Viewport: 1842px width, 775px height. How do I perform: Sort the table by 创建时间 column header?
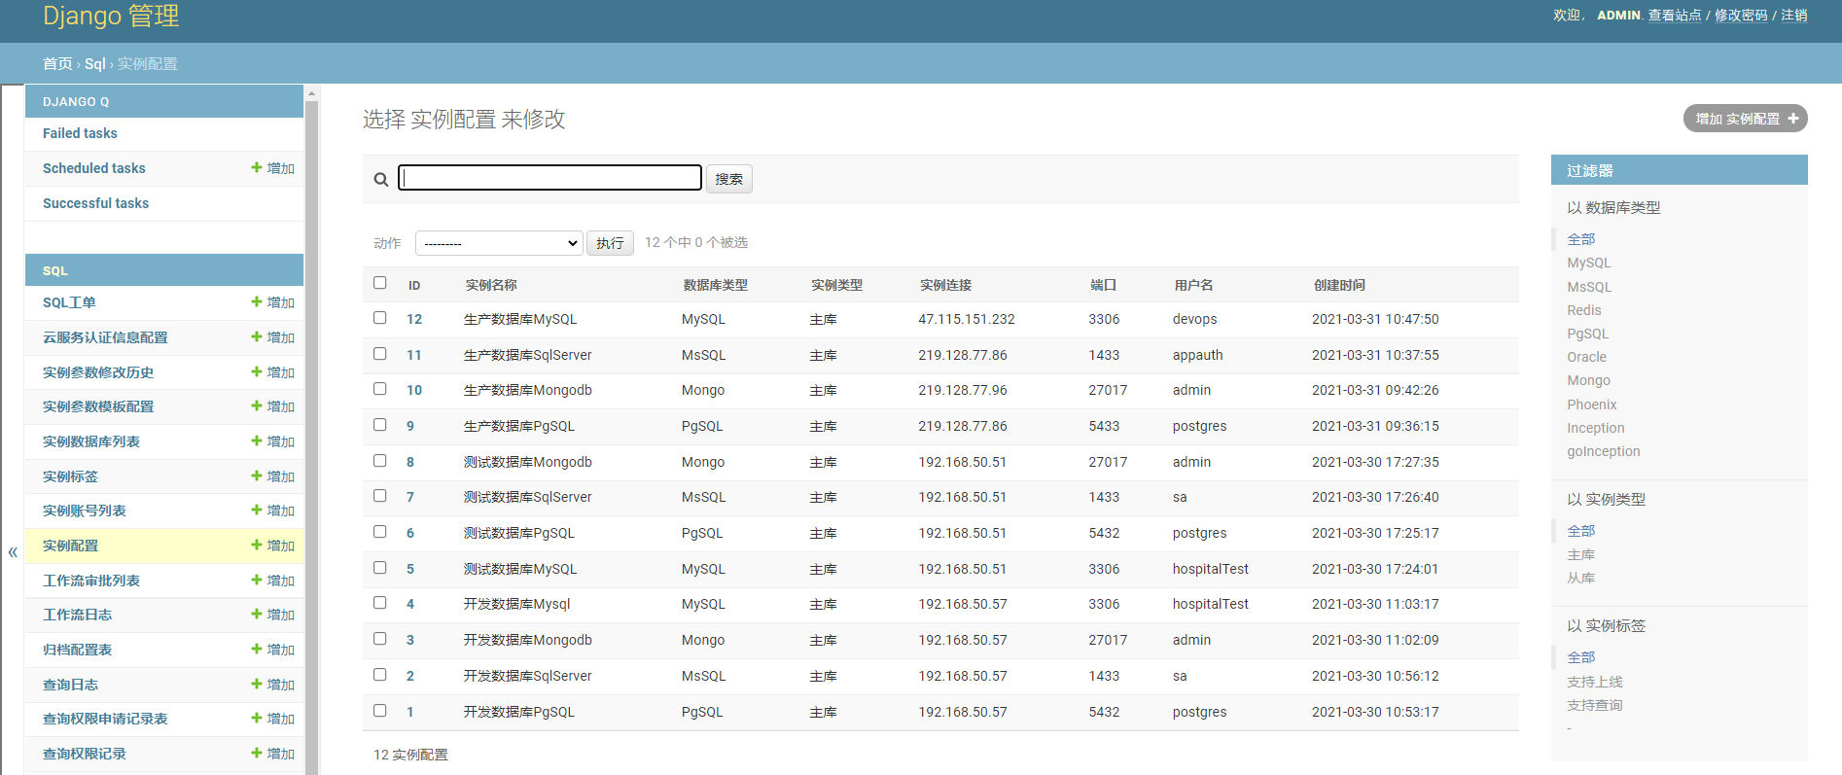pos(1339,285)
